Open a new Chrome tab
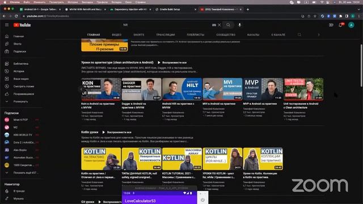Image resolution: width=363 pixels, height=204 pixels. click(x=248, y=9)
